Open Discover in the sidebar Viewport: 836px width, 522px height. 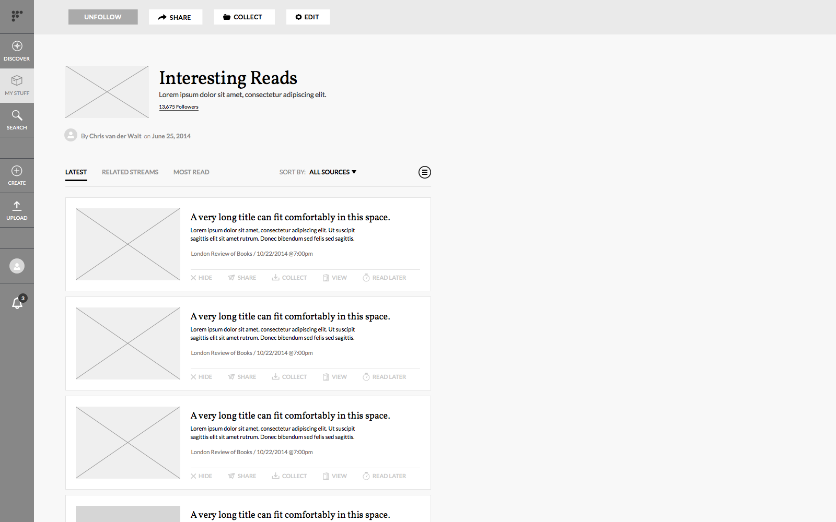click(x=17, y=51)
